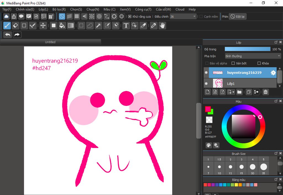This screenshot has width=283, height=195.
Task: Activate the Magic Wand selection tool
Action: pyautogui.click(x=98, y=26)
